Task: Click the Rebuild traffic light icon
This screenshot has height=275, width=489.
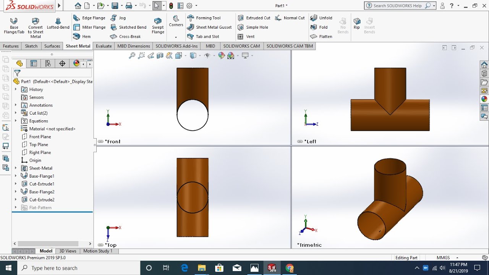Action: click(x=171, y=6)
